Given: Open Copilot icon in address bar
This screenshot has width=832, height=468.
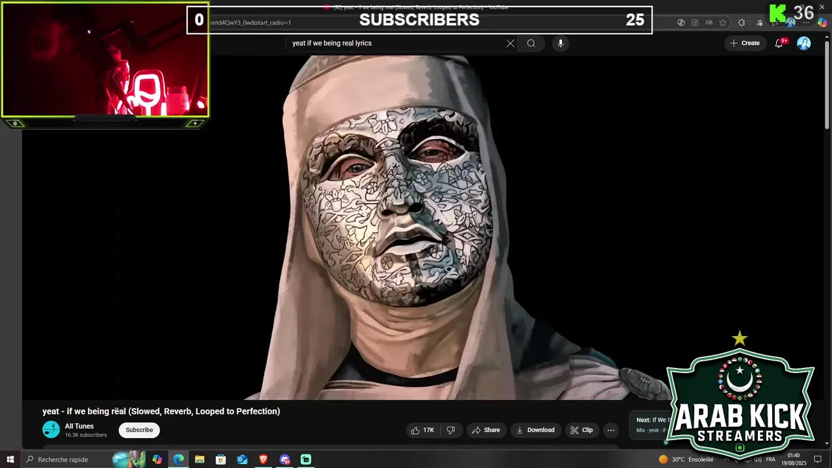Looking at the screenshot, I should point(681,22).
